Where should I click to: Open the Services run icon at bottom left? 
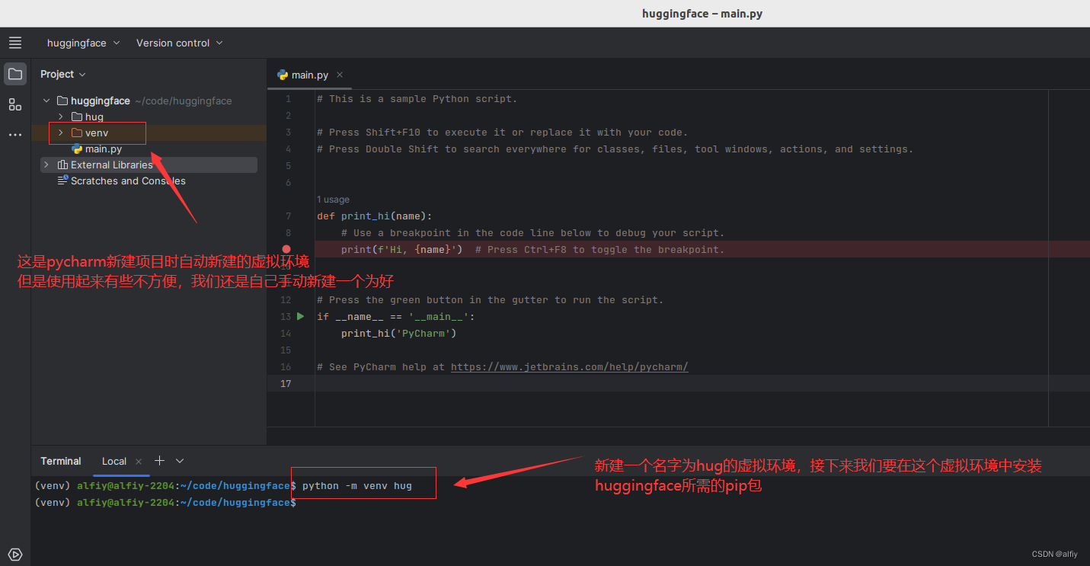pos(15,554)
